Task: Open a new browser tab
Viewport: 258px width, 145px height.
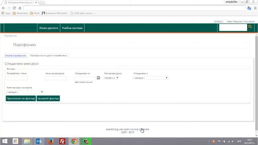Action: (42, 2)
